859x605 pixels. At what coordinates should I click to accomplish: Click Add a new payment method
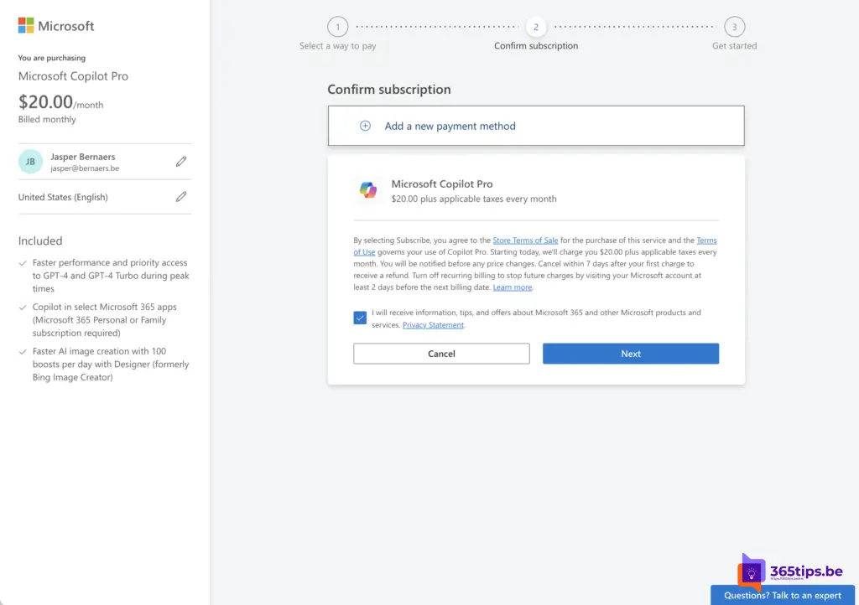coord(450,126)
